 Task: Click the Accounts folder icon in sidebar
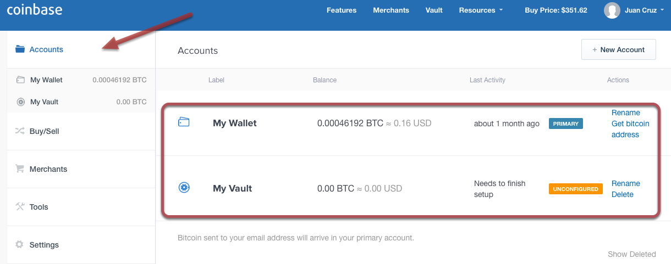(20, 49)
